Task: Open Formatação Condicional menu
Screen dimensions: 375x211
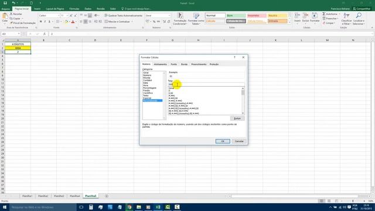Action: [180, 19]
